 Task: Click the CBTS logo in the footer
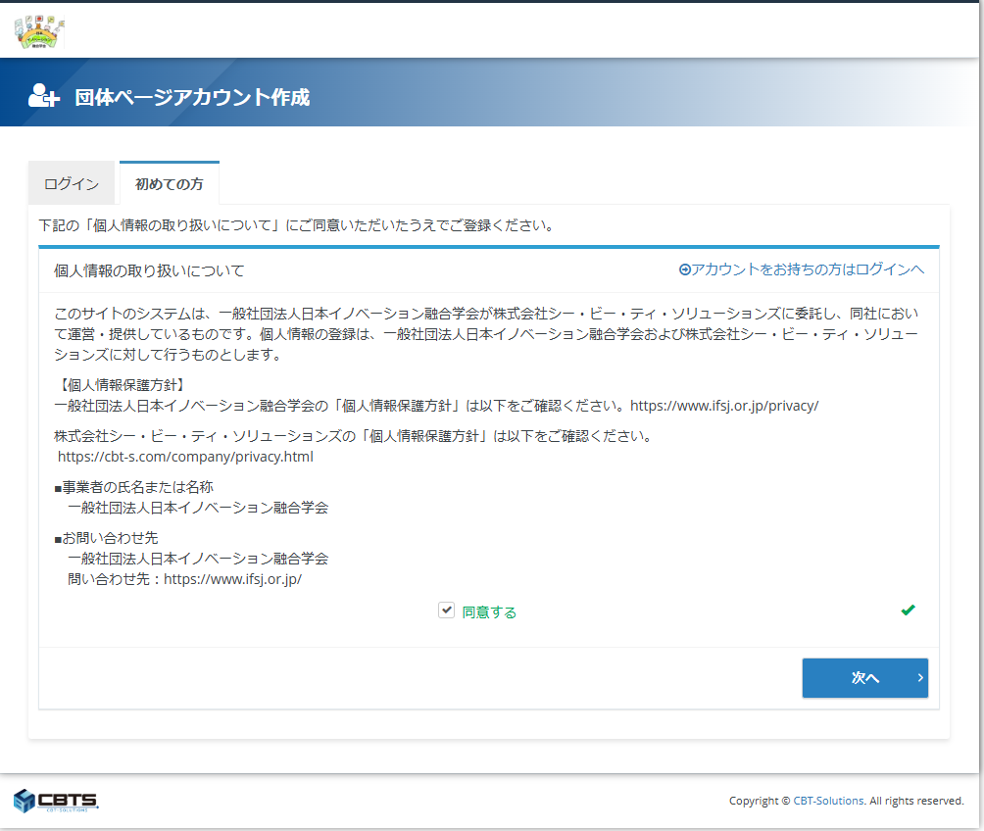point(56,800)
